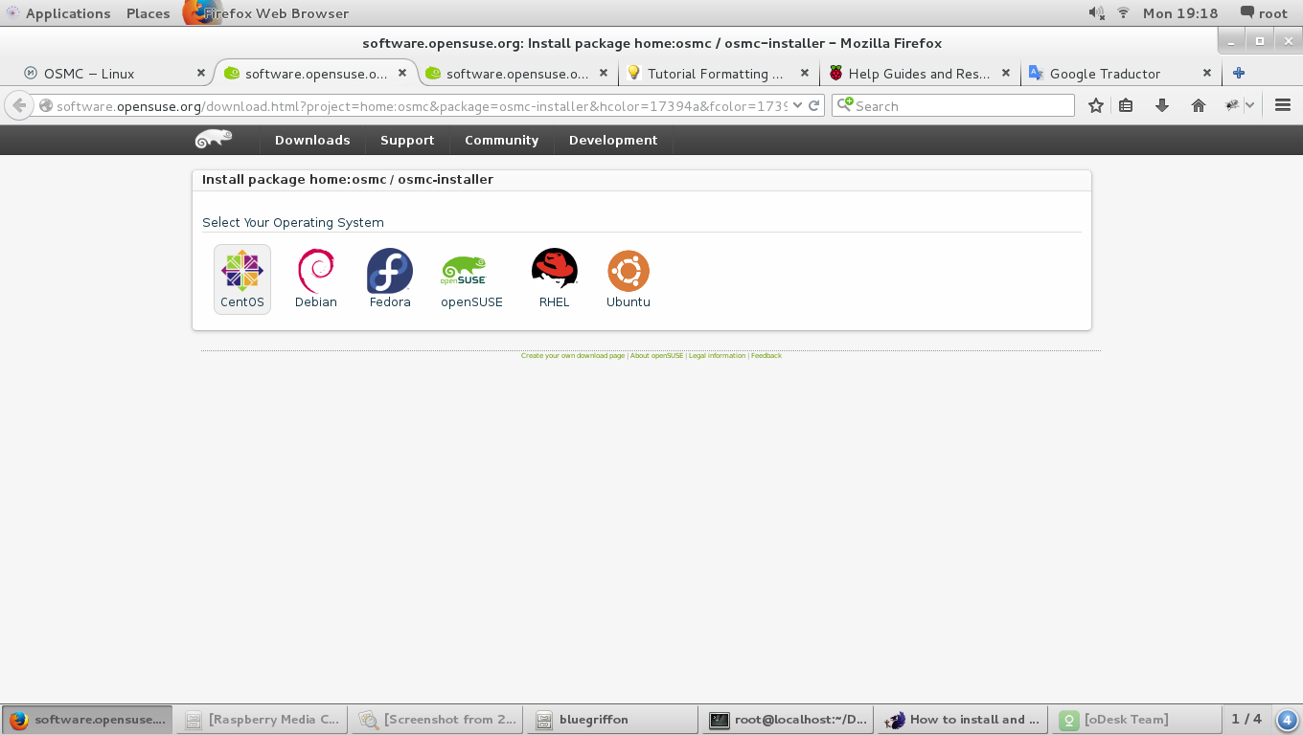Click the URL address bar
Image resolution: width=1303 pixels, height=735 pixels.
coord(422,105)
